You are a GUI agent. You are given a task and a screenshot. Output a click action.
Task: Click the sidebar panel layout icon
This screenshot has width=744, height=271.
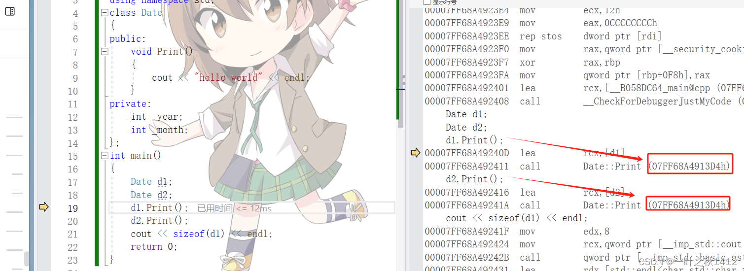10,11
